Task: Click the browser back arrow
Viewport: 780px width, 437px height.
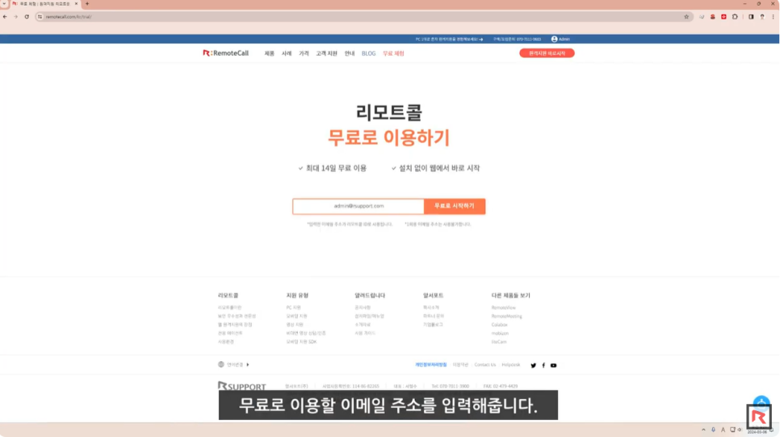Action: tap(5, 16)
